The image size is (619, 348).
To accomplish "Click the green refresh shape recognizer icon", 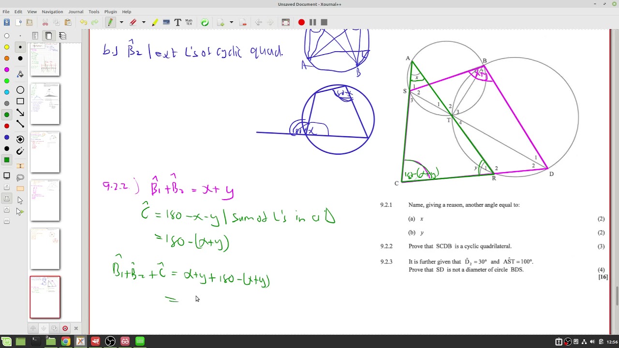I will [x=205, y=22].
